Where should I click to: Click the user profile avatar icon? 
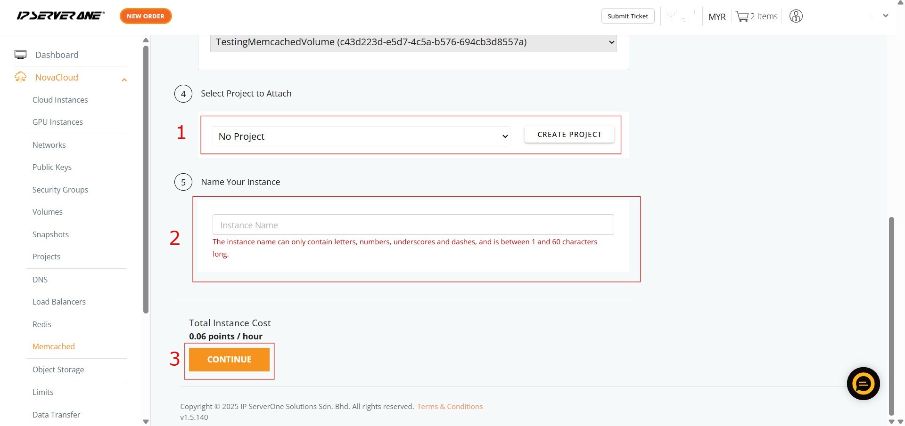pyautogui.click(x=796, y=16)
